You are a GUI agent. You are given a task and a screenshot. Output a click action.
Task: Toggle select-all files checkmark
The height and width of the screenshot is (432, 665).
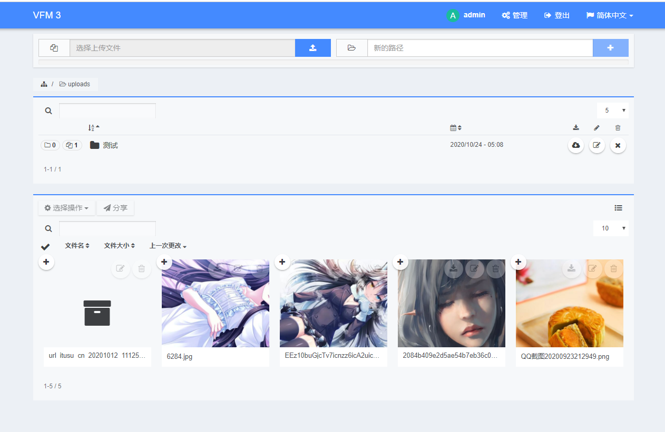[x=45, y=246]
